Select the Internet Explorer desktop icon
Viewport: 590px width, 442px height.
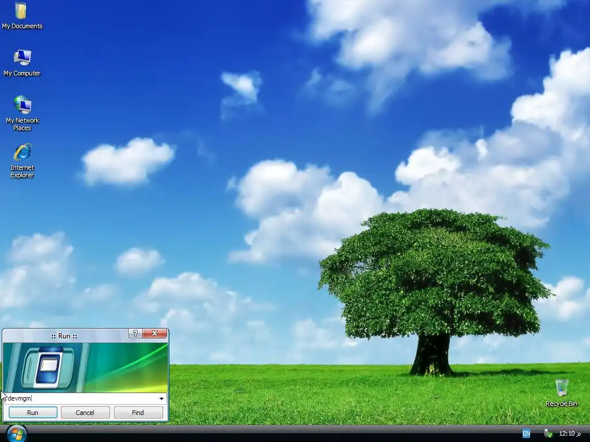click(x=22, y=161)
